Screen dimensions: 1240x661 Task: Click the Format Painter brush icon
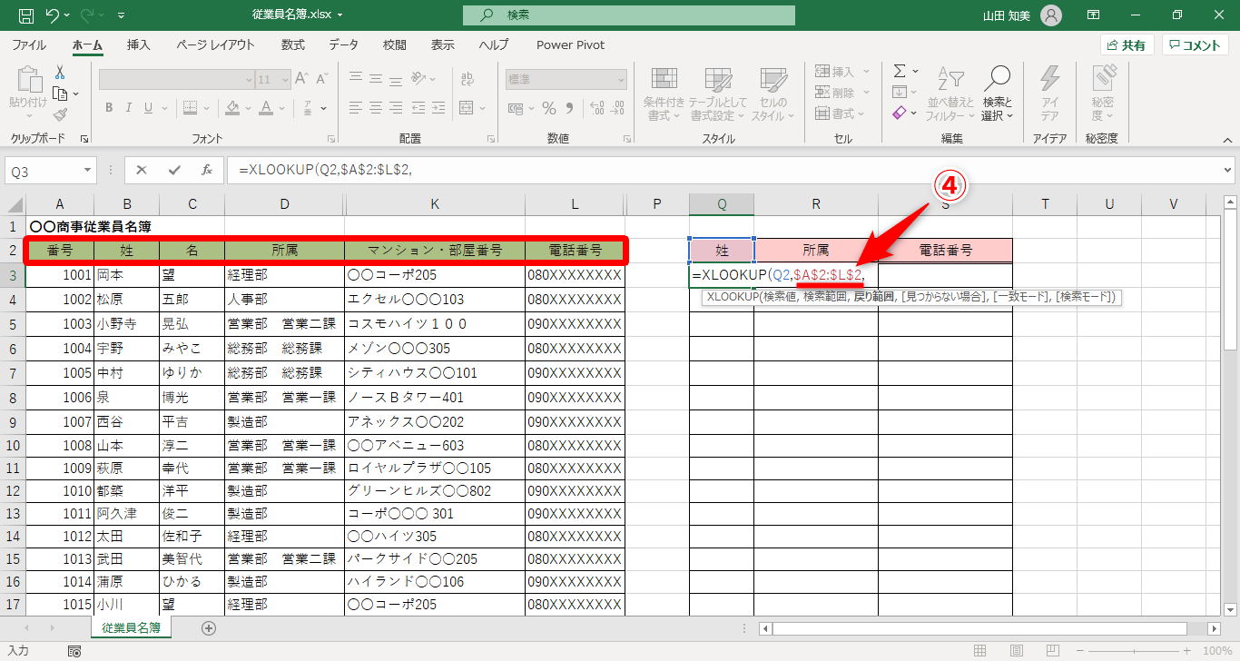point(60,114)
